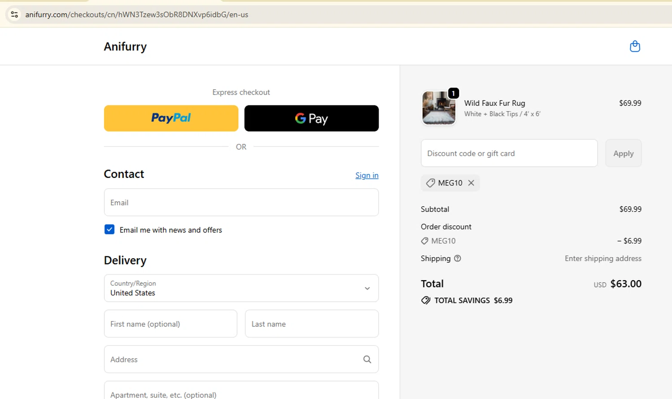Uncheck Email me with news and offers
The height and width of the screenshot is (399, 672).
tap(109, 230)
